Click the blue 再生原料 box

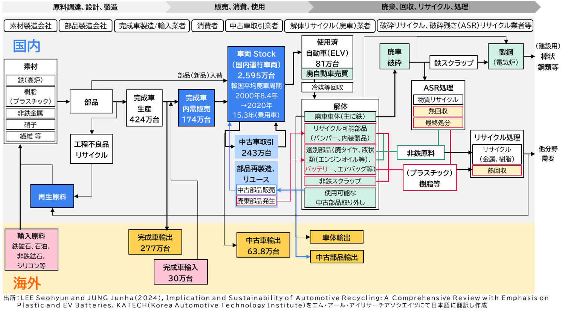point(52,196)
